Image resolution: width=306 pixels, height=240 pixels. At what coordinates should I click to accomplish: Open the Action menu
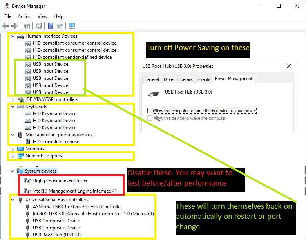[24, 16]
